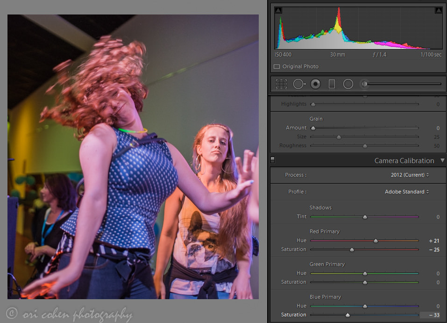Click the Green Primary label
The image size is (447, 323).
click(327, 264)
